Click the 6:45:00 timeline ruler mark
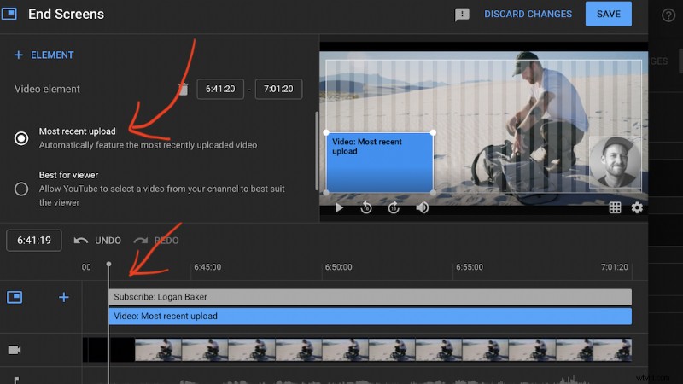Screen dimensions: 683x384 tap(207, 267)
